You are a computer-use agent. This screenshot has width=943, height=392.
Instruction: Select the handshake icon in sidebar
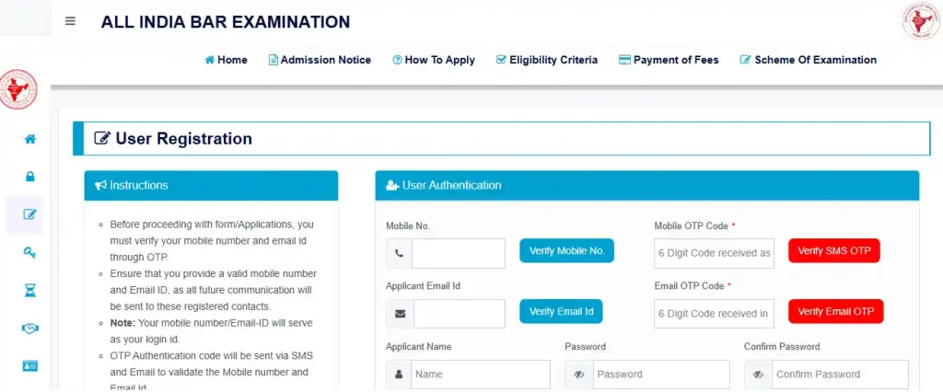click(x=29, y=328)
